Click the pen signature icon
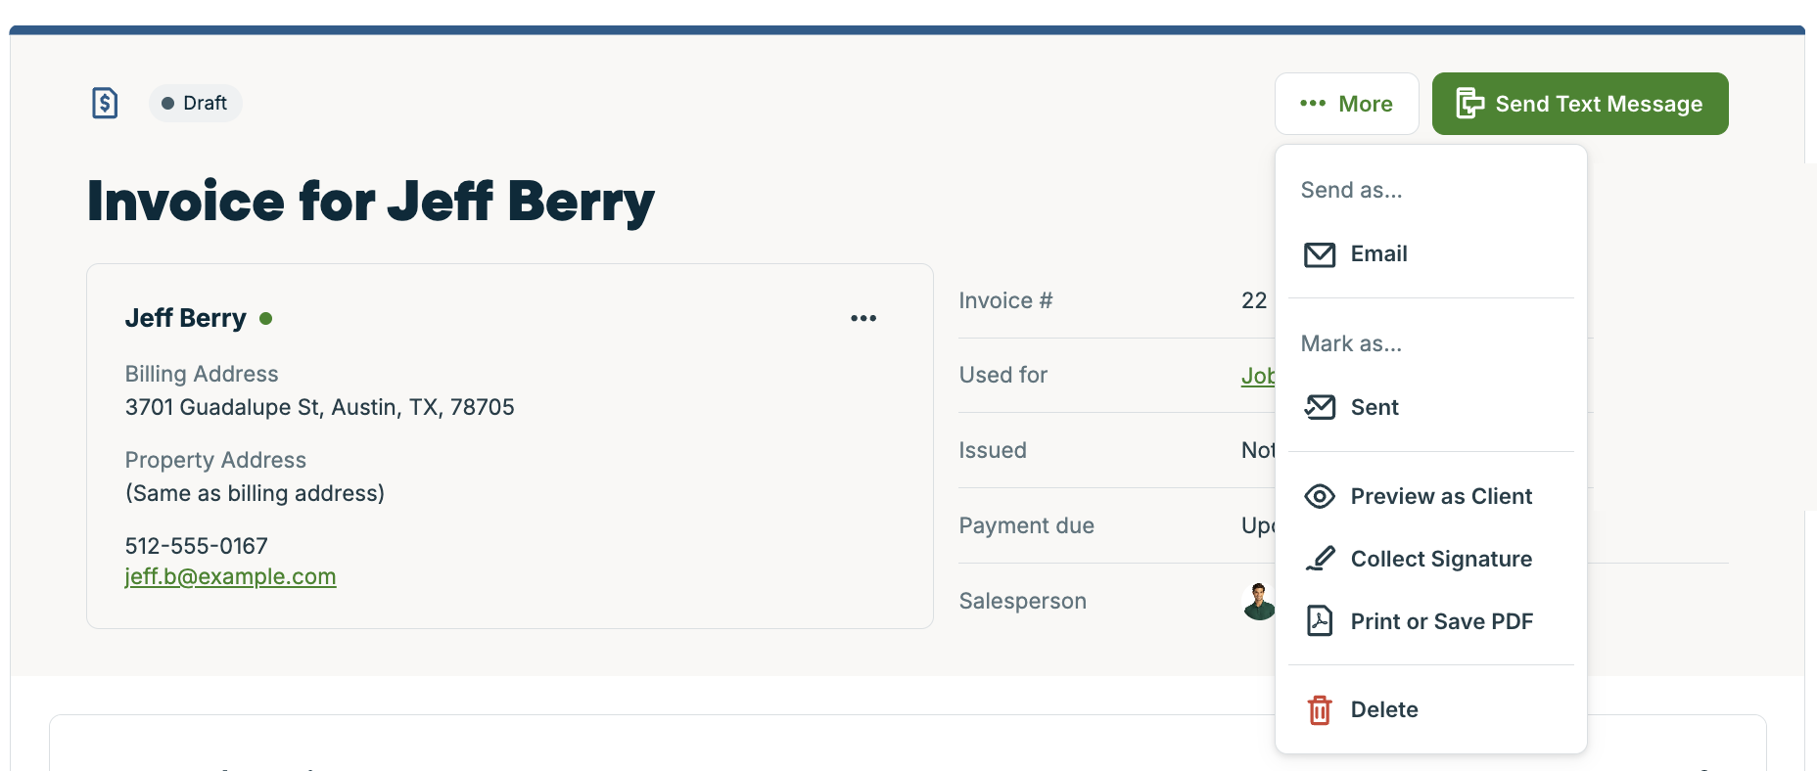The height and width of the screenshot is (771, 1817). (1319, 559)
